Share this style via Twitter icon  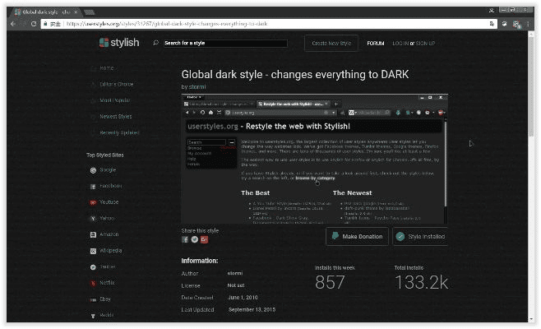pos(194,239)
